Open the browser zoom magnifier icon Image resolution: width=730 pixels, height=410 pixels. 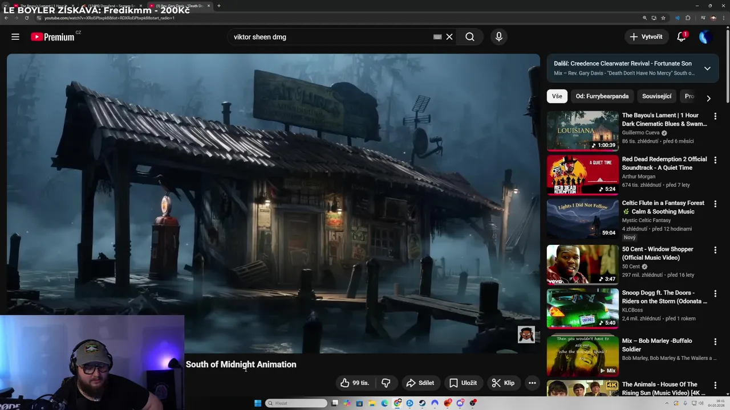pos(645,18)
